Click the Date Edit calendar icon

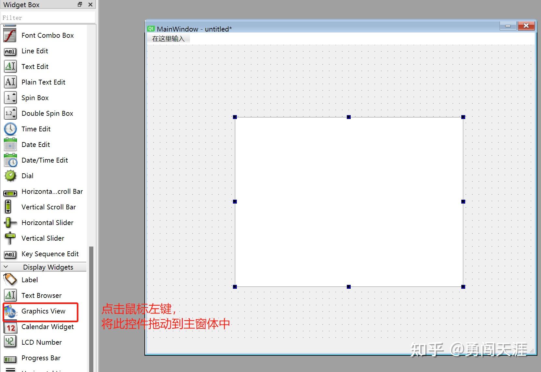[10, 144]
